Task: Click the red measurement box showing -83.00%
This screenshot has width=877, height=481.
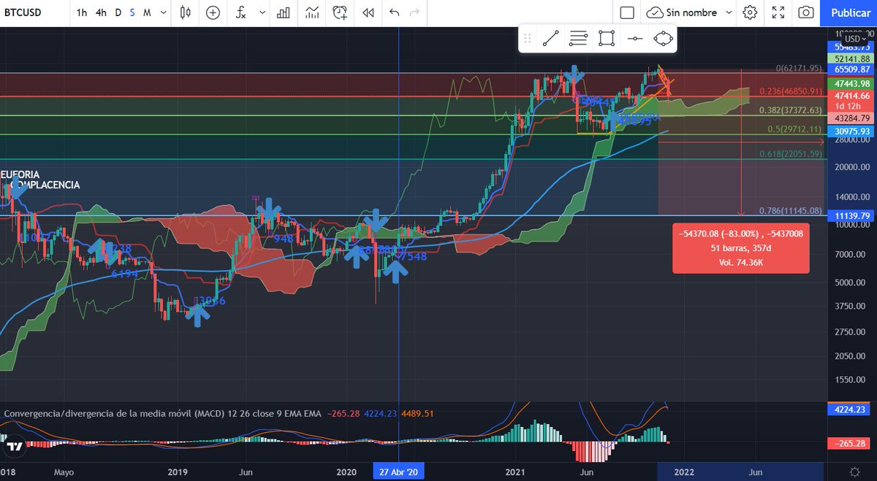Action: [x=740, y=248]
